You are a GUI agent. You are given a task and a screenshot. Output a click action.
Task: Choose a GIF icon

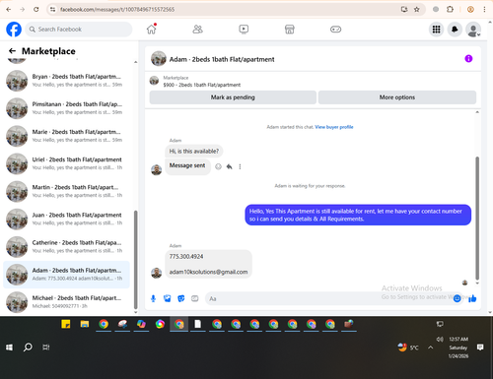[x=195, y=298]
